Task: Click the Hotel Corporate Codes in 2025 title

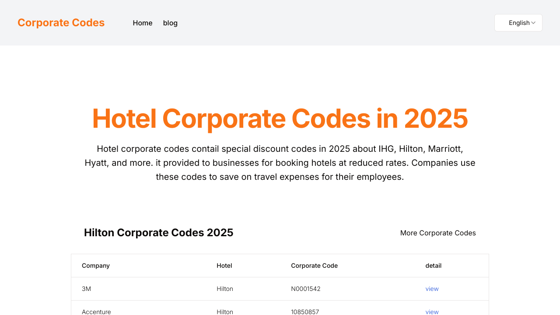Action: tap(280, 119)
